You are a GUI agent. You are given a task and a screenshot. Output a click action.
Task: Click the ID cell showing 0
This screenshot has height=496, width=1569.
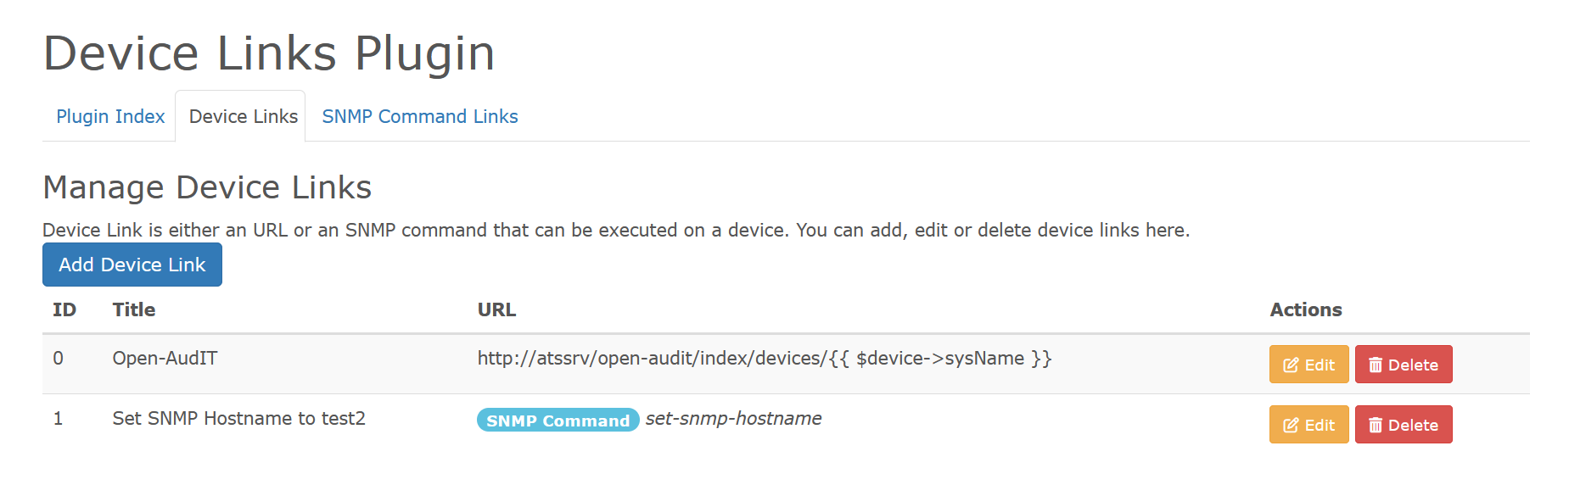tap(59, 359)
